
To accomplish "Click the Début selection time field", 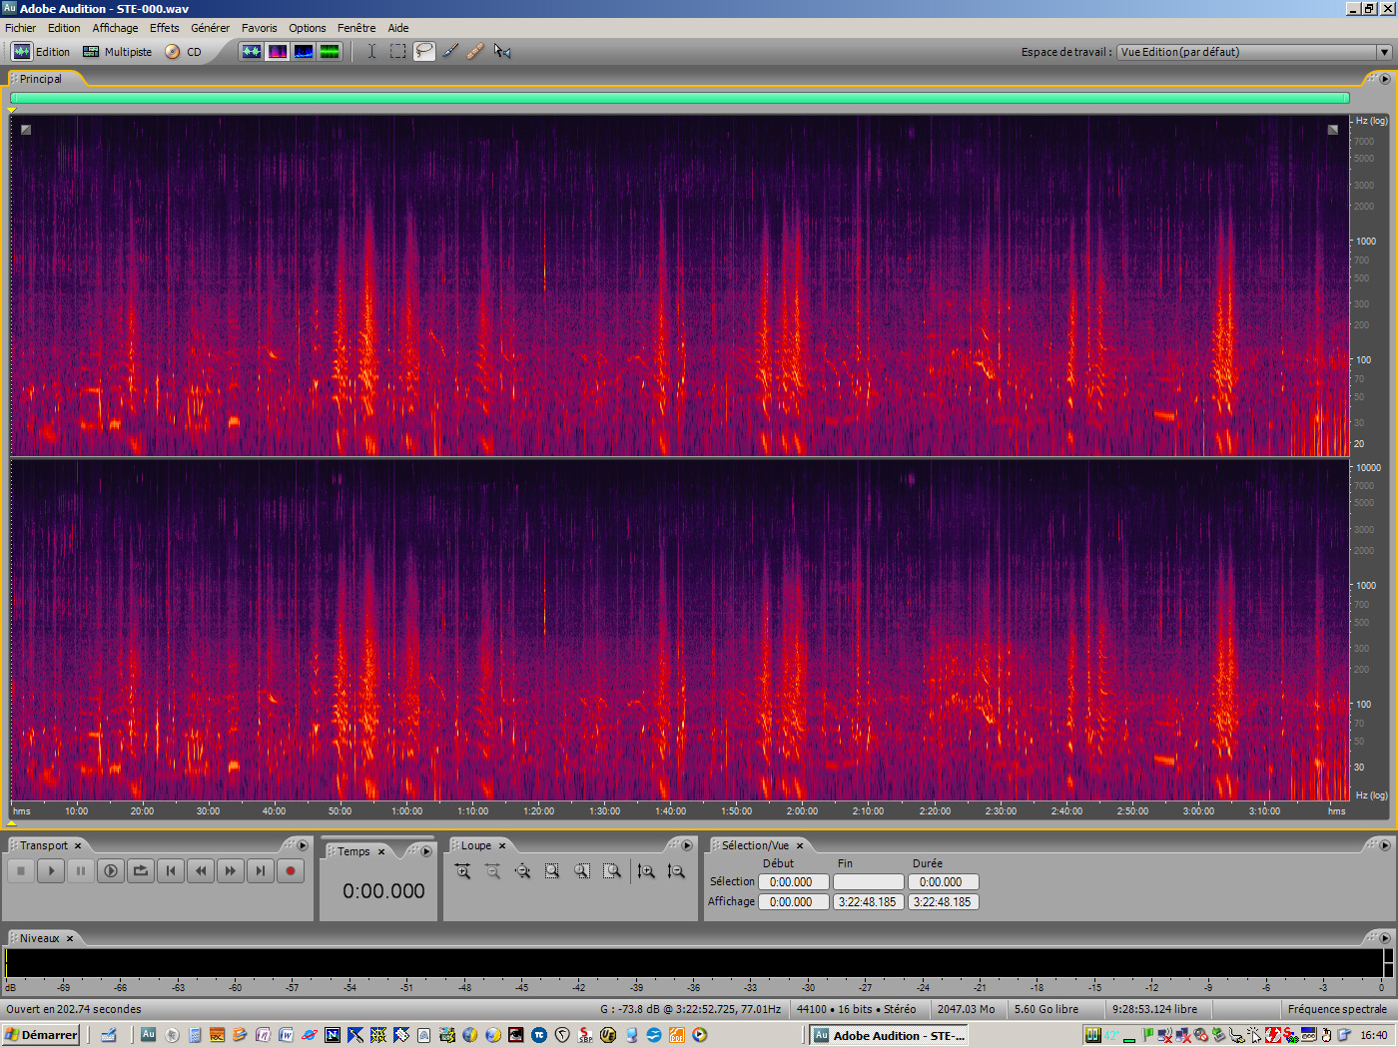I will [793, 881].
